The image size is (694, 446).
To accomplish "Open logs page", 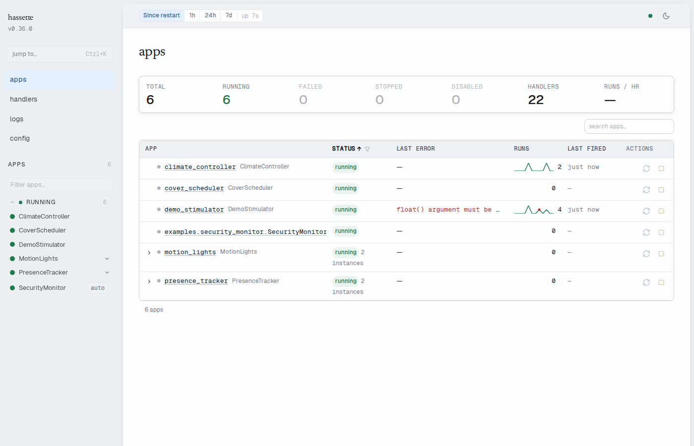I will [x=59, y=119].
